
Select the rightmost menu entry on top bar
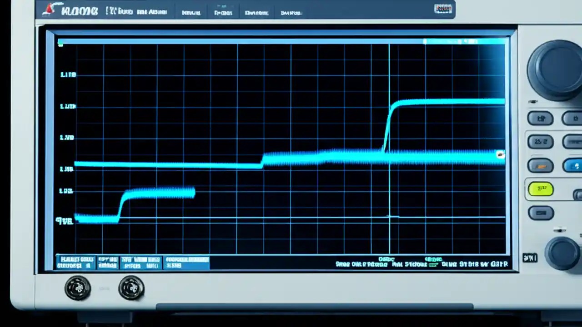point(291,13)
